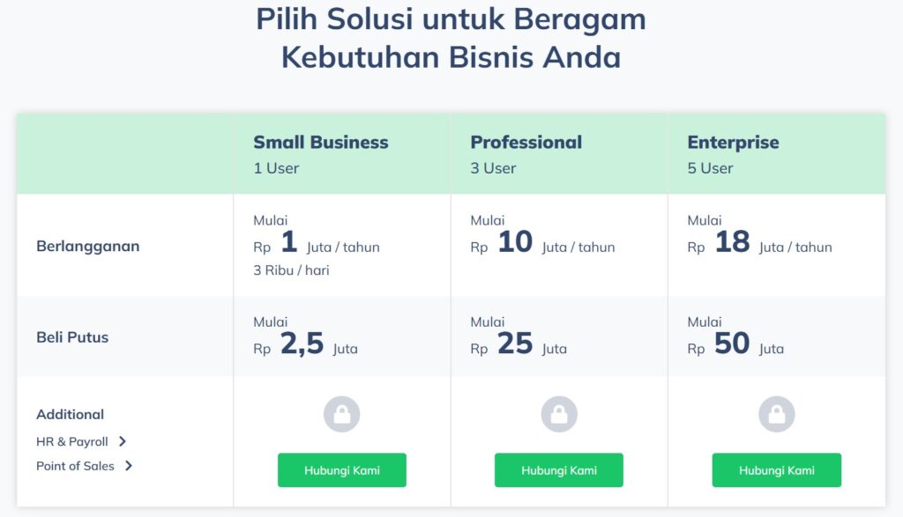
Task: Click the Berlangganan row label
Action: pos(87,246)
